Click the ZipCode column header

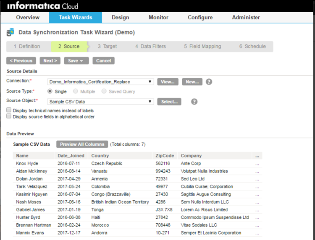tap(165, 156)
